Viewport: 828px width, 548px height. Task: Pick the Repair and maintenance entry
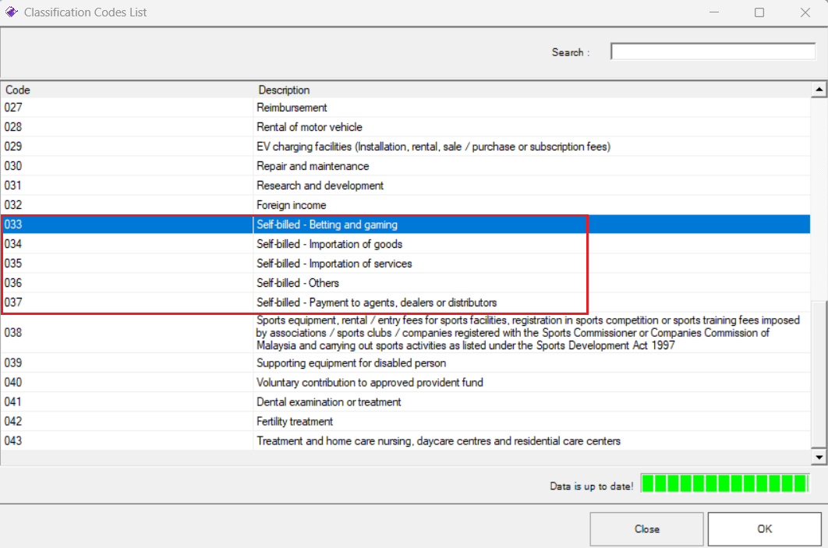pyautogui.click(x=313, y=166)
